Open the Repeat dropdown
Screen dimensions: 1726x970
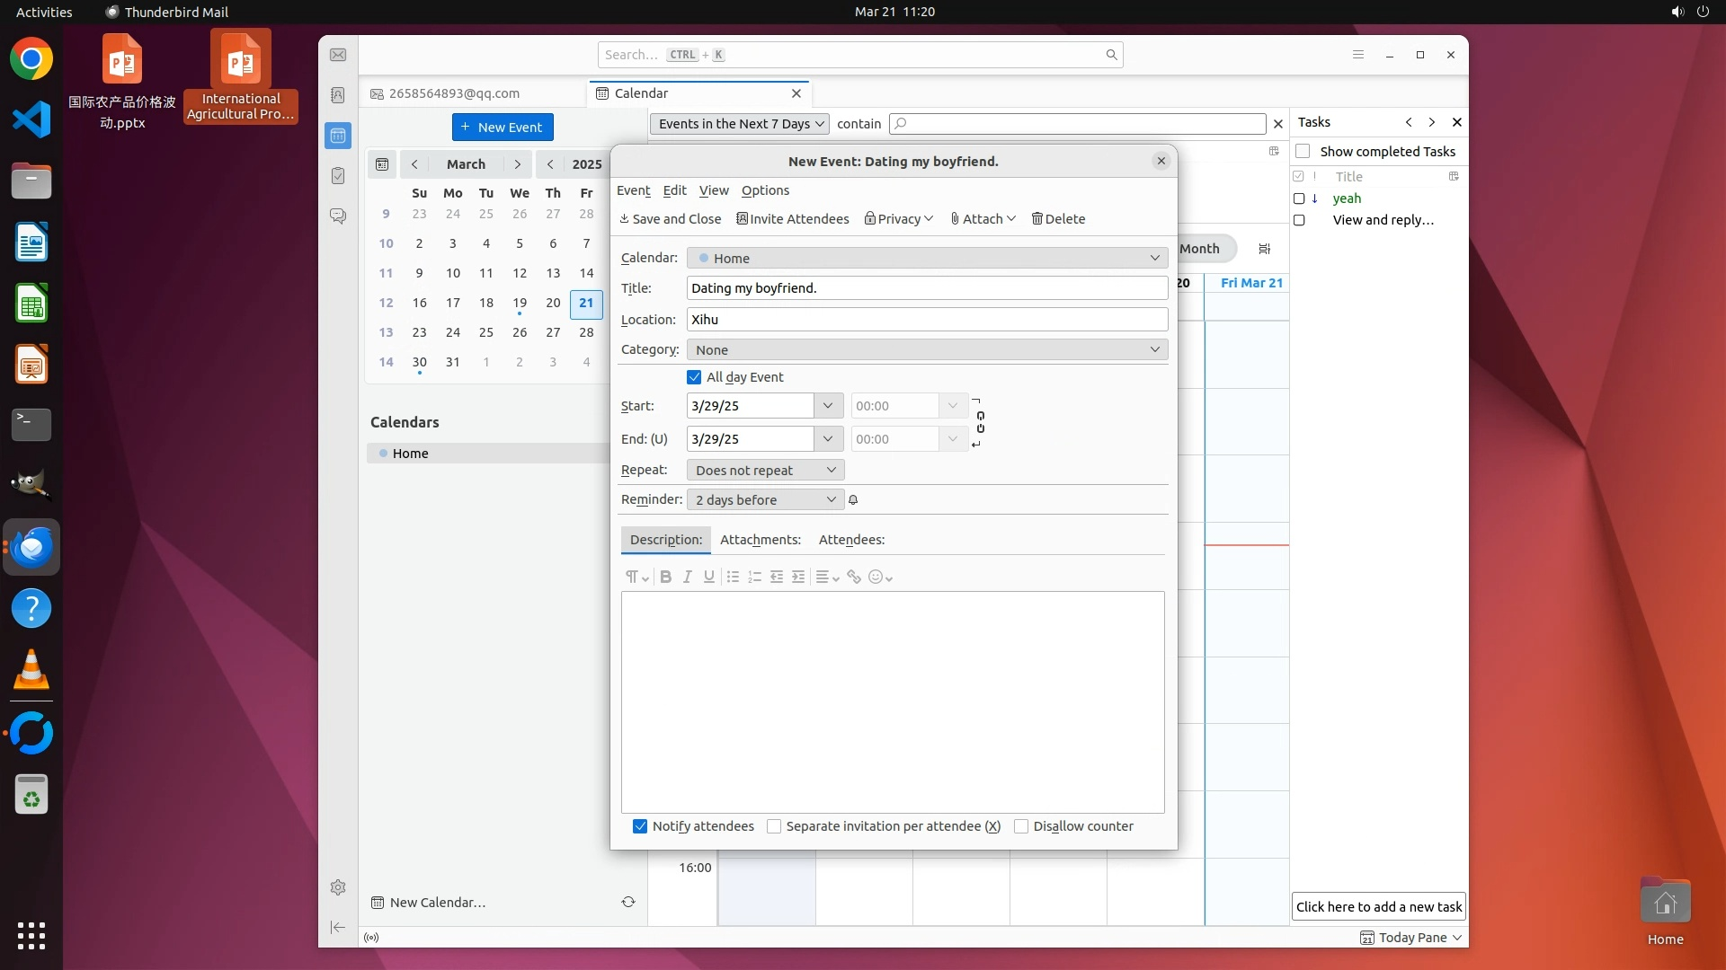[765, 470]
